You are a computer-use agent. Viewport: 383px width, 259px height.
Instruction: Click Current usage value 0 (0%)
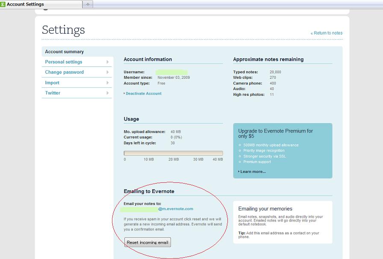coord(176,137)
